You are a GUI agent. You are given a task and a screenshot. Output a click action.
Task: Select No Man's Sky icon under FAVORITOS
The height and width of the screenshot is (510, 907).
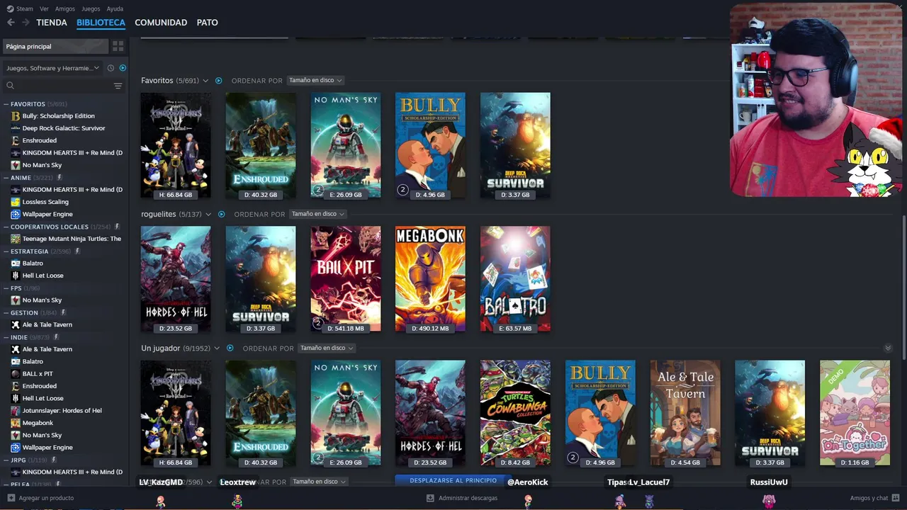[x=16, y=165]
